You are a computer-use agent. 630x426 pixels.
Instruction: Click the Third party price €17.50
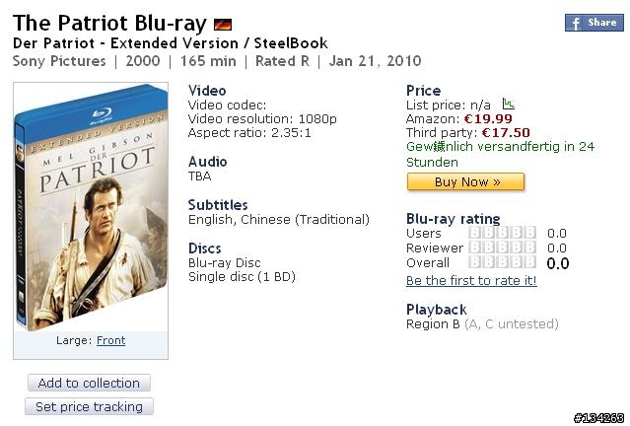click(x=506, y=132)
